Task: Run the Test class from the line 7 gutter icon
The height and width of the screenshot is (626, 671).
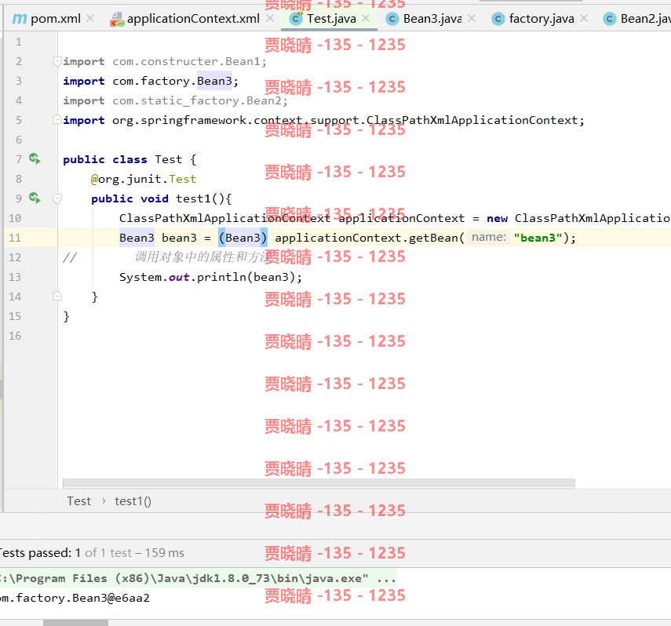Action: (x=35, y=158)
